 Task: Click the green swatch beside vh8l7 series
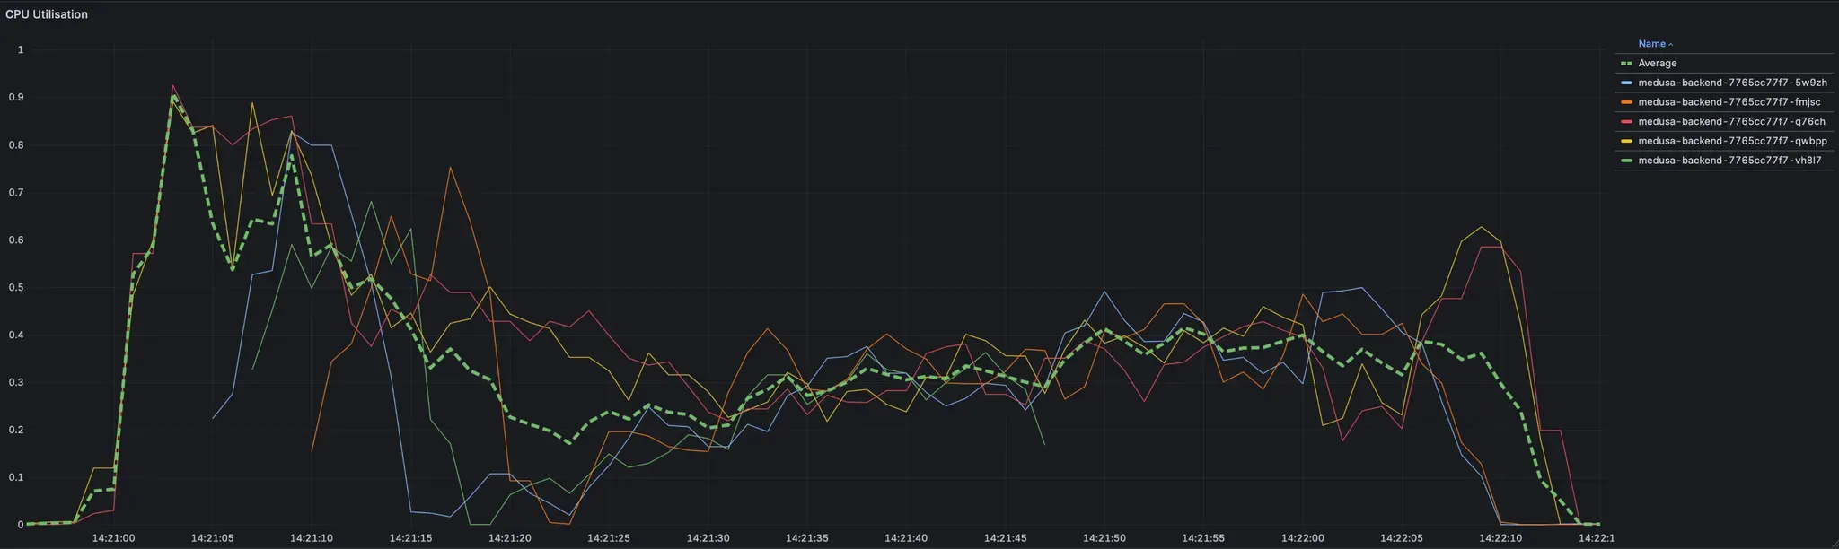coord(1626,161)
